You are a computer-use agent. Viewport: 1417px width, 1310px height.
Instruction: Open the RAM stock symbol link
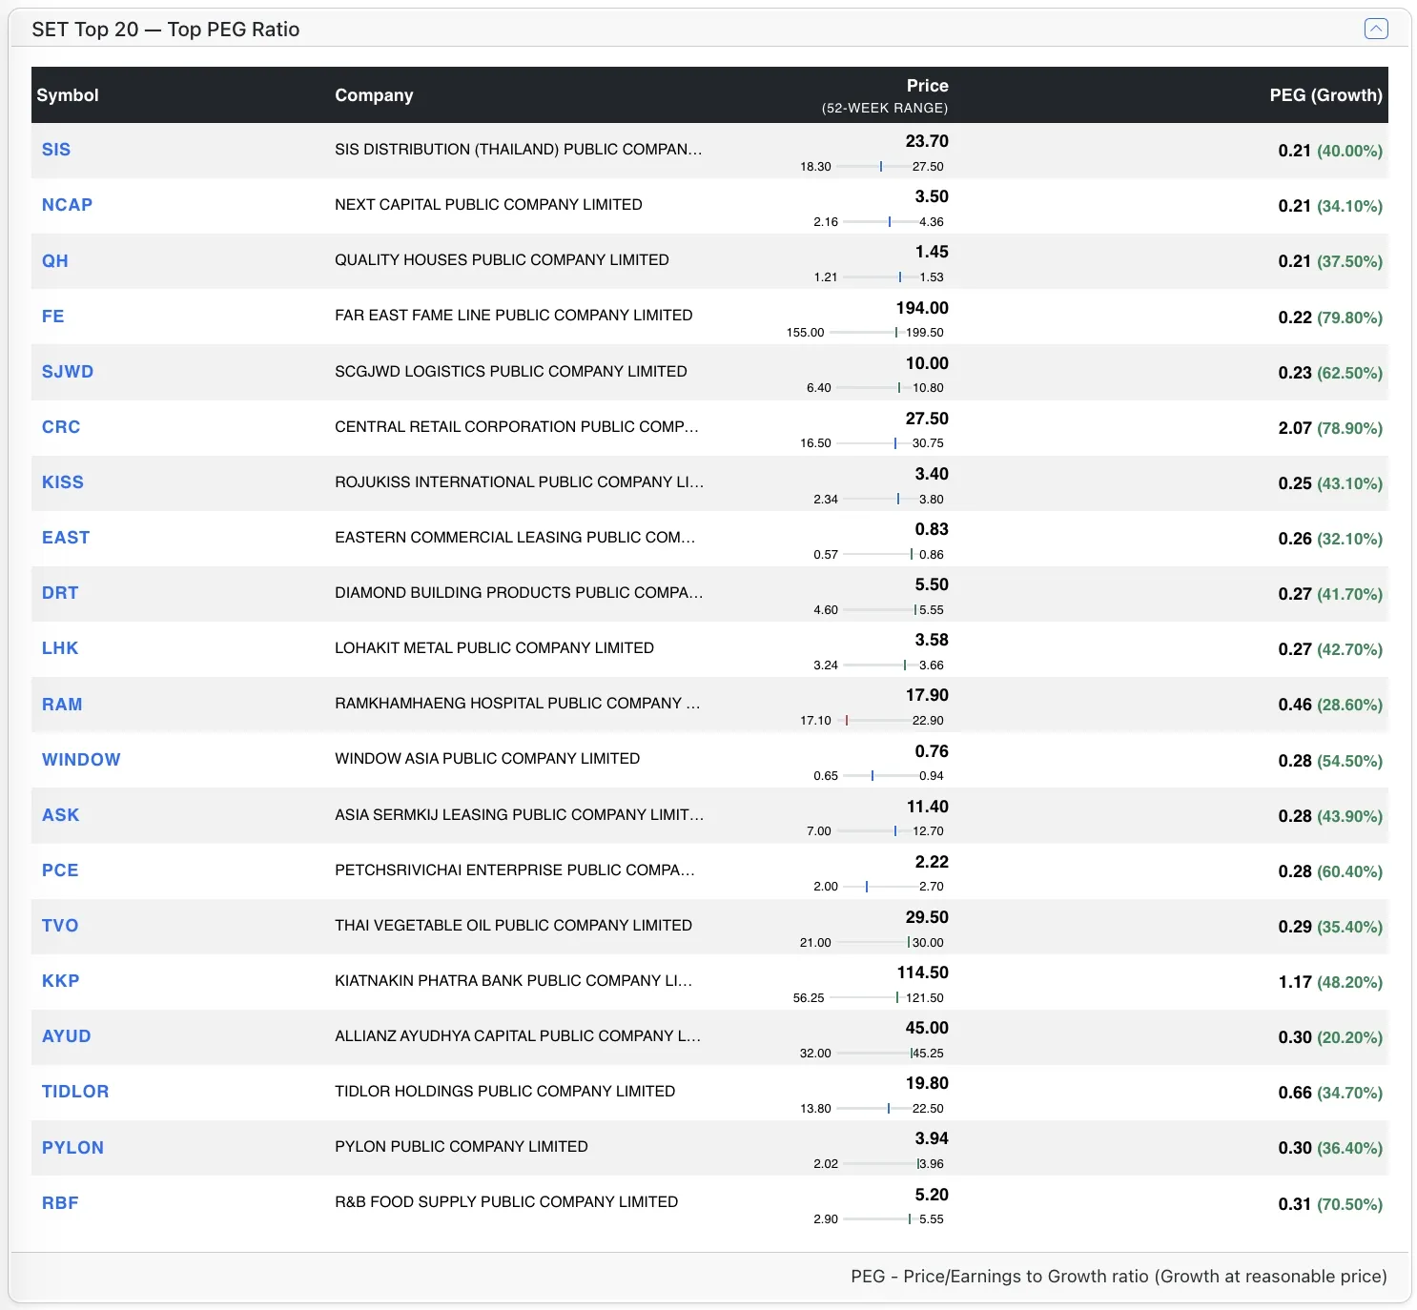tap(62, 704)
